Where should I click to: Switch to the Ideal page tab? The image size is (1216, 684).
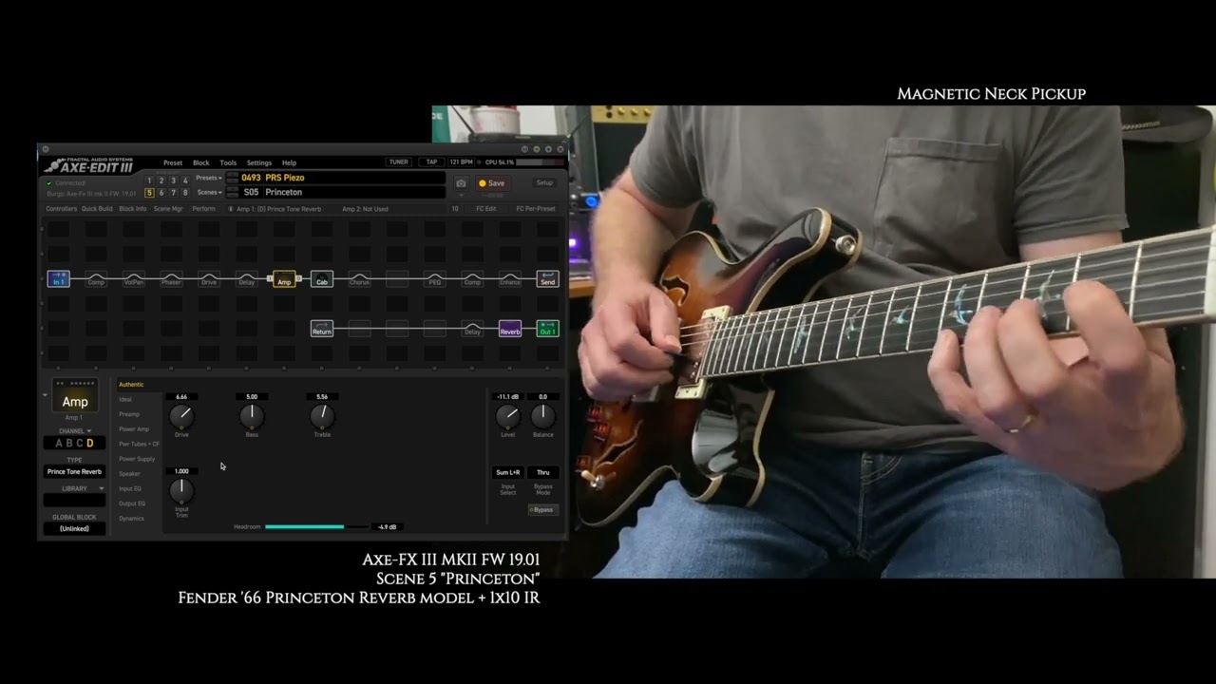125,399
